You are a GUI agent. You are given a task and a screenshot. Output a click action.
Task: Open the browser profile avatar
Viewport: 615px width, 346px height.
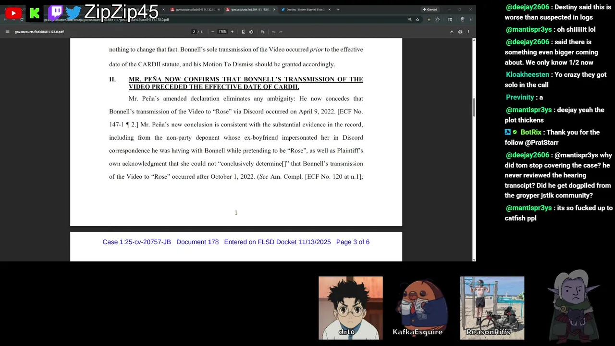coord(462,20)
